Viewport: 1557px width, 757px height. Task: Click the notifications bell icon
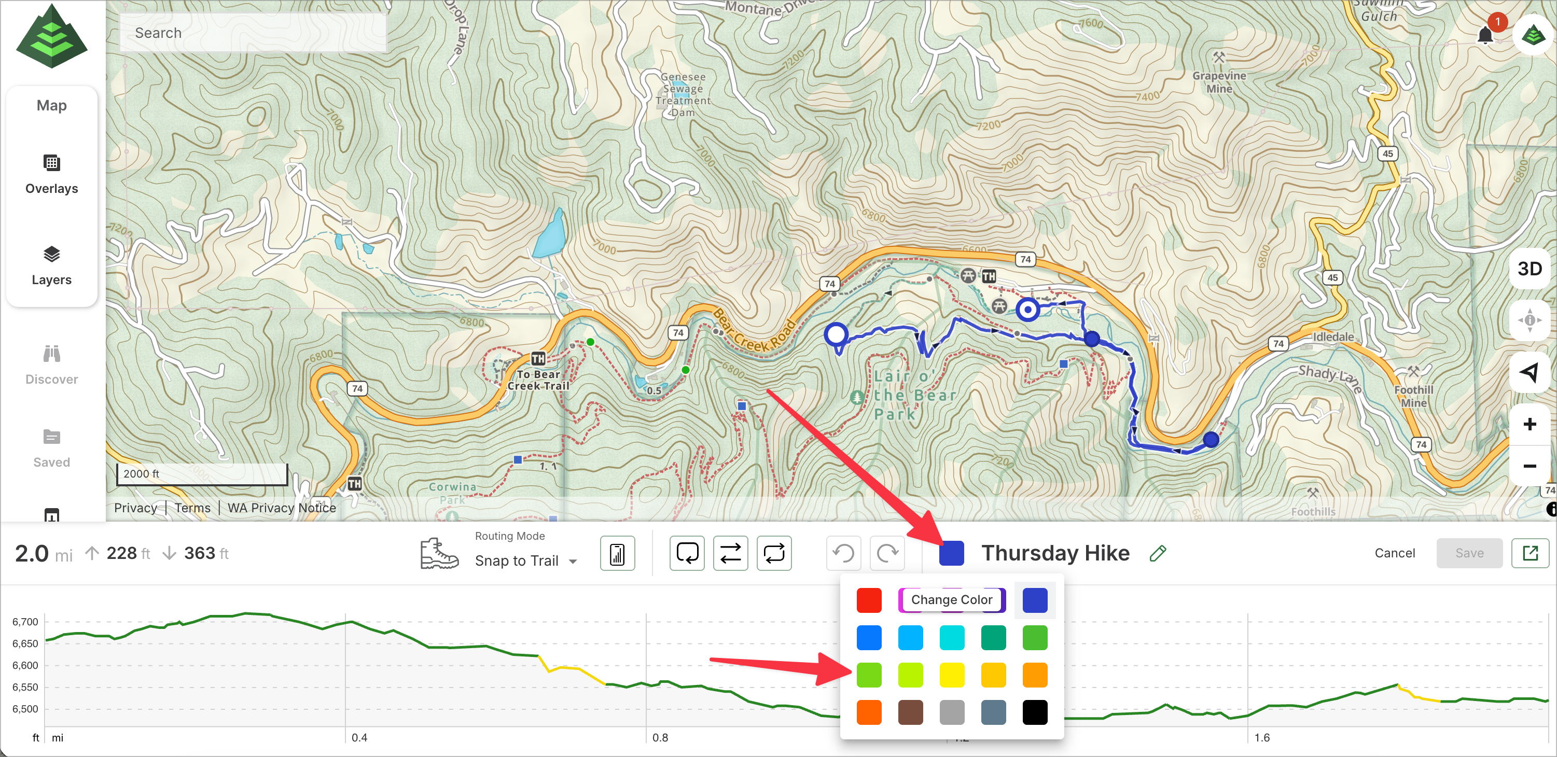click(1484, 36)
